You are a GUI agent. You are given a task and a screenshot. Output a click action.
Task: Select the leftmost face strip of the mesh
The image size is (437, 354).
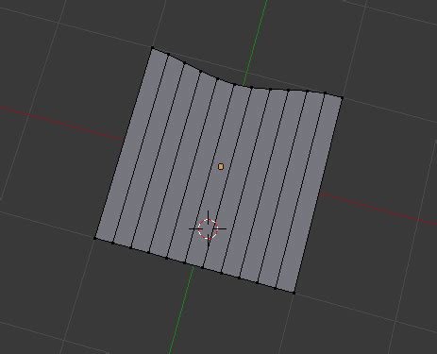tap(131, 145)
